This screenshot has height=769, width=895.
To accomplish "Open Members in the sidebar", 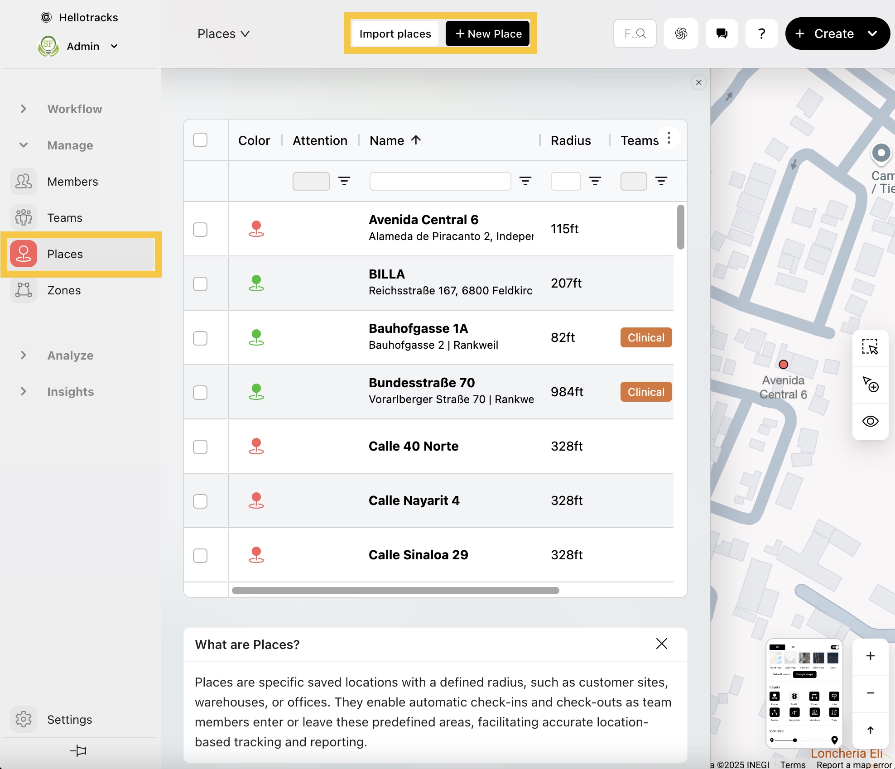I will [x=72, y=182].
